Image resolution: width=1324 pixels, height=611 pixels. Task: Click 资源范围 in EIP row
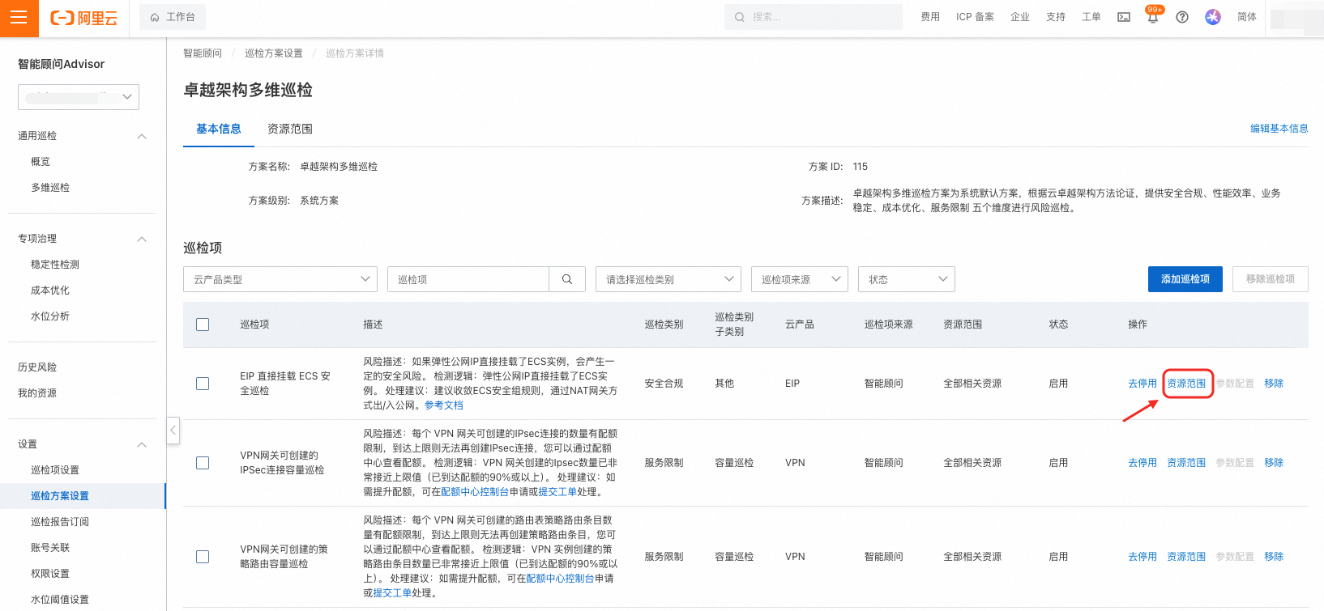[1186, 384]
